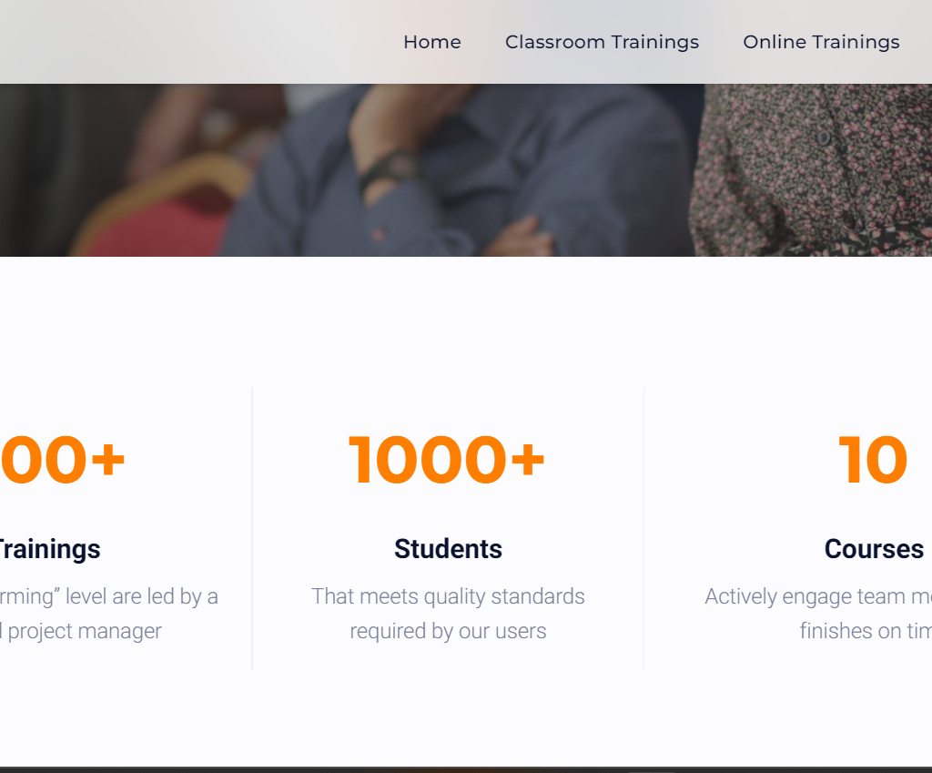The width and height of the screenshot is (932, 773).
Task: Click the dark bar at page bottom
Action: click(x=466, y=769)
